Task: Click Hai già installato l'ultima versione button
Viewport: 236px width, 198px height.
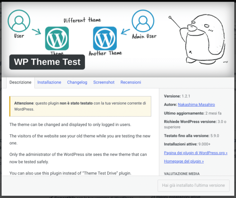Action: pos(193,185)
